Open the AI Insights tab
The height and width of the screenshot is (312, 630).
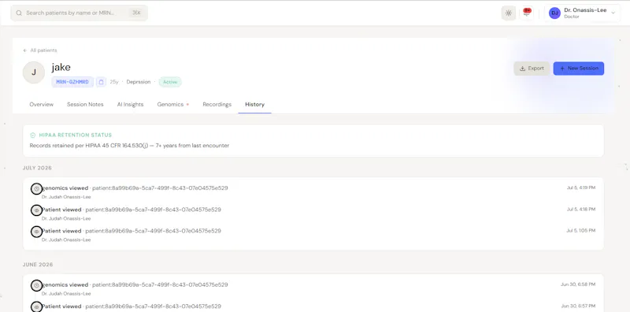tap(130, 105)
